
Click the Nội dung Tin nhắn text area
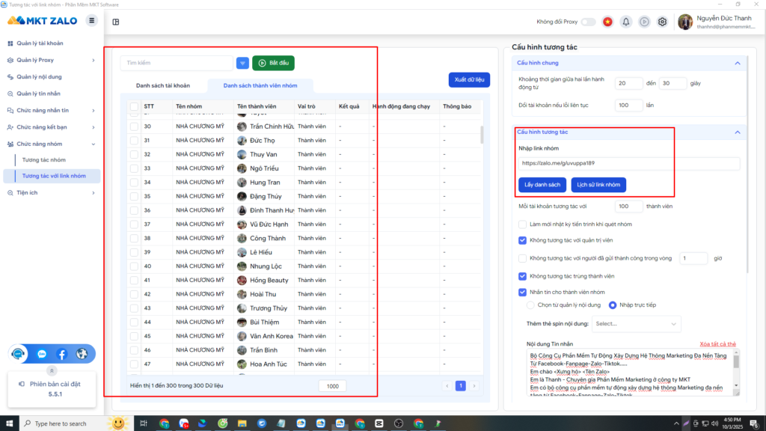tap(629, 373)
